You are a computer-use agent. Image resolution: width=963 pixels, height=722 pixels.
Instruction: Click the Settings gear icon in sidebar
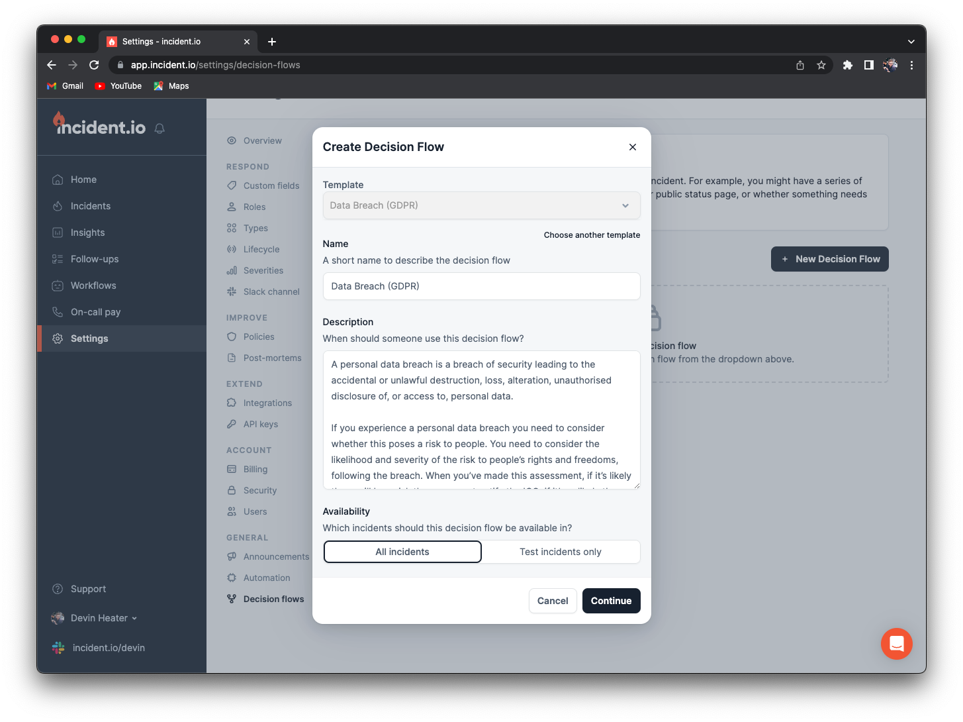coord(58,338)
